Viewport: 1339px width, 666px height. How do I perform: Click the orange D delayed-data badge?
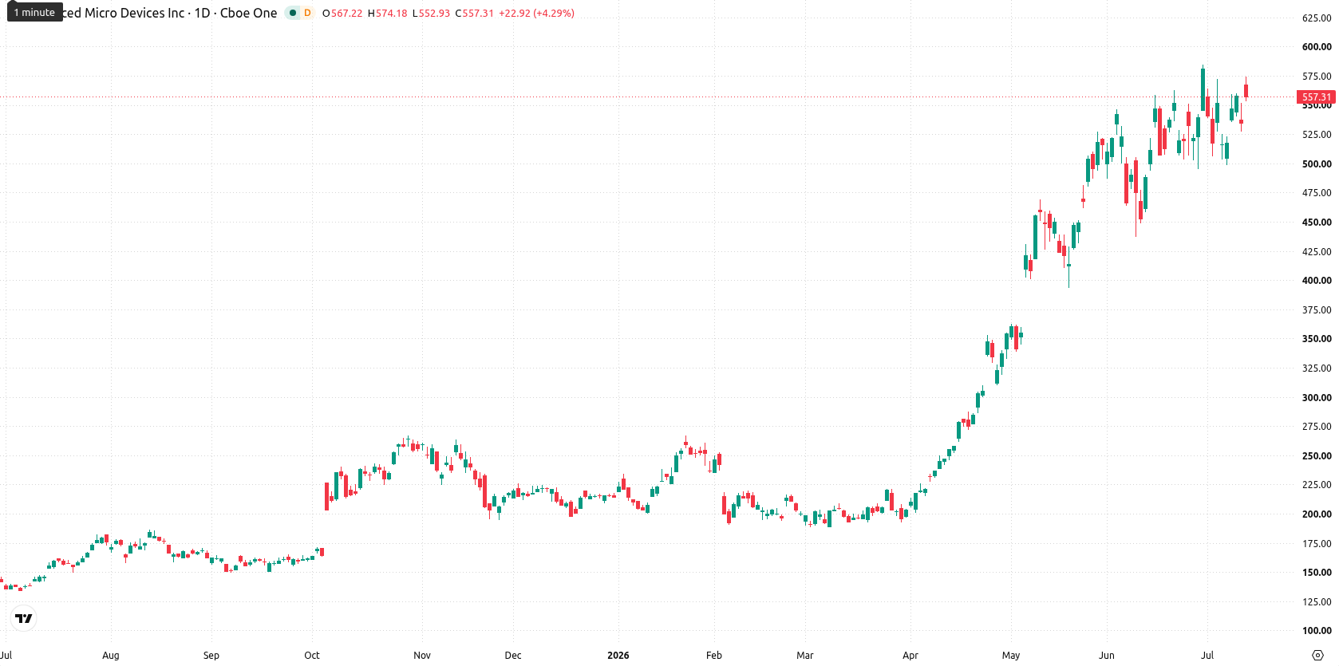(x=307, y=13)
